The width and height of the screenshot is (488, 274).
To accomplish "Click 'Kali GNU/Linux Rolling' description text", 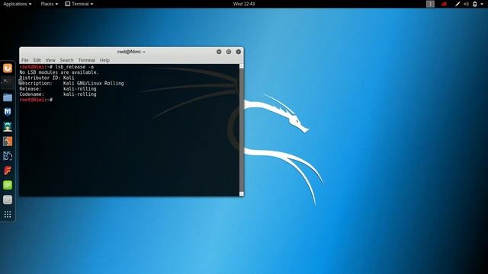I will click(93, 83).
